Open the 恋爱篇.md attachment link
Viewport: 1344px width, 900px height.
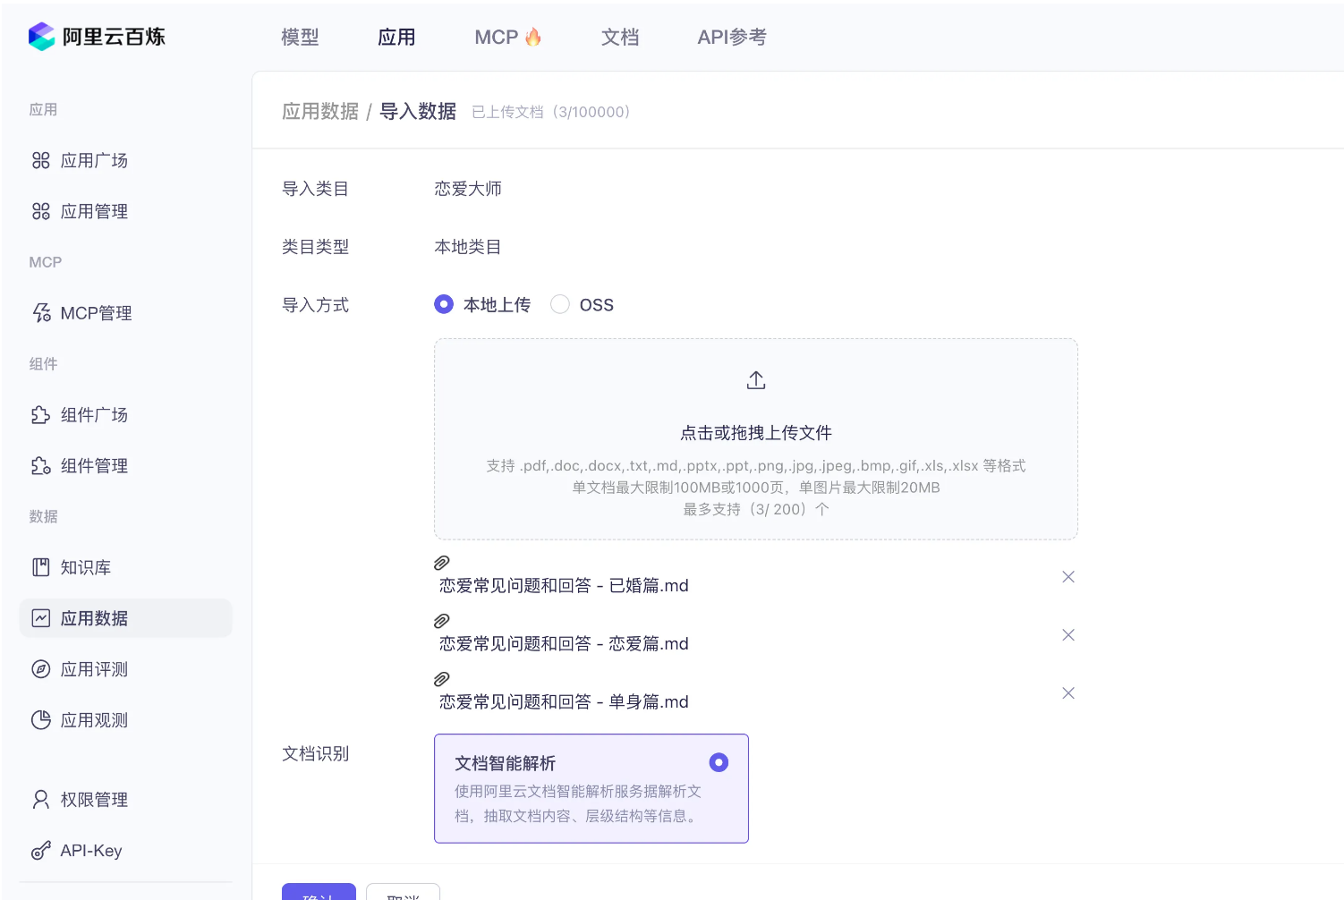coord(564,644)
